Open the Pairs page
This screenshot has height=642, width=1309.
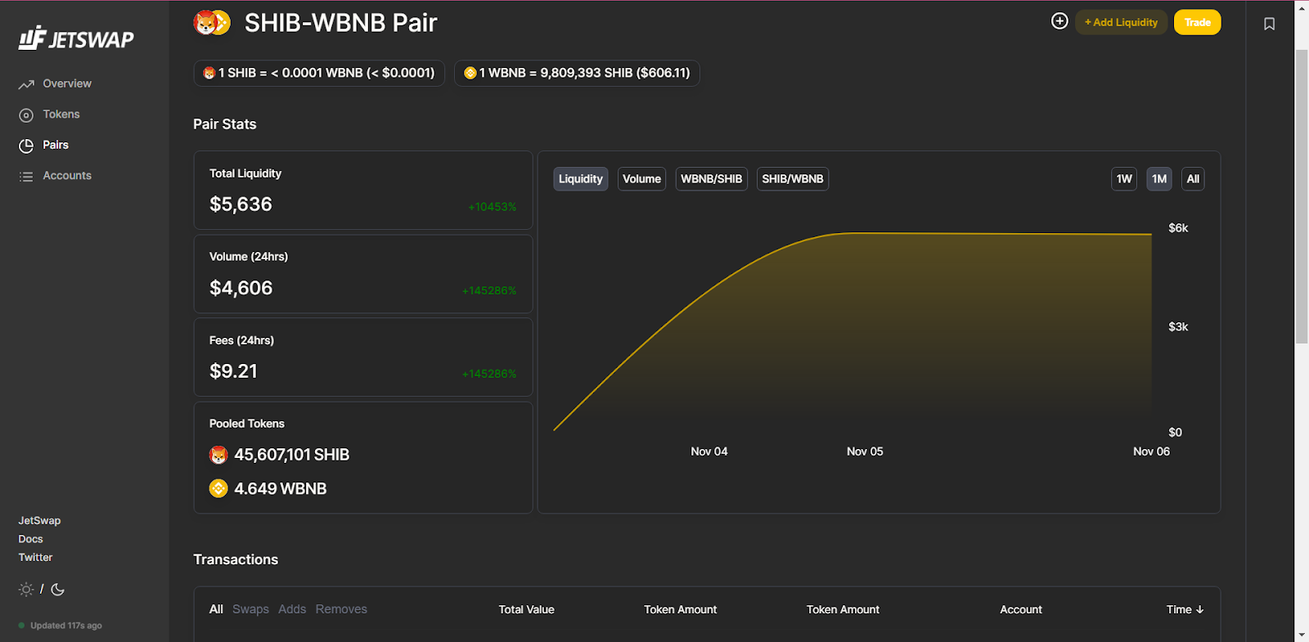click(56, 145)
